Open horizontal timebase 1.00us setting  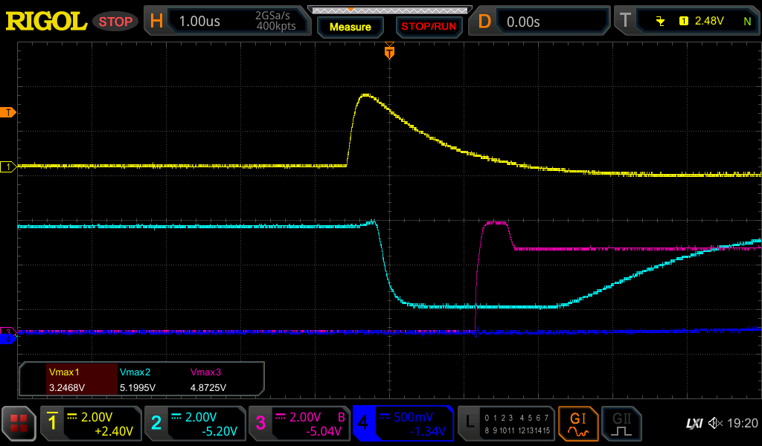(x=228, y=21)
